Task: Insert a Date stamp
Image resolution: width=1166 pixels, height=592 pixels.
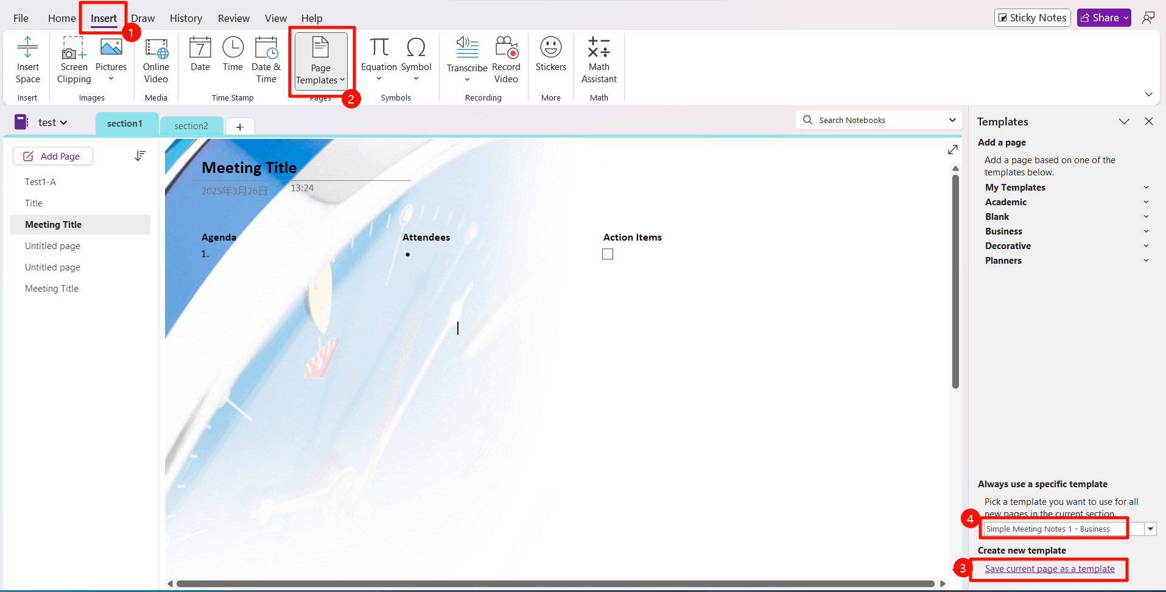Action: click(x=200, y=55)
